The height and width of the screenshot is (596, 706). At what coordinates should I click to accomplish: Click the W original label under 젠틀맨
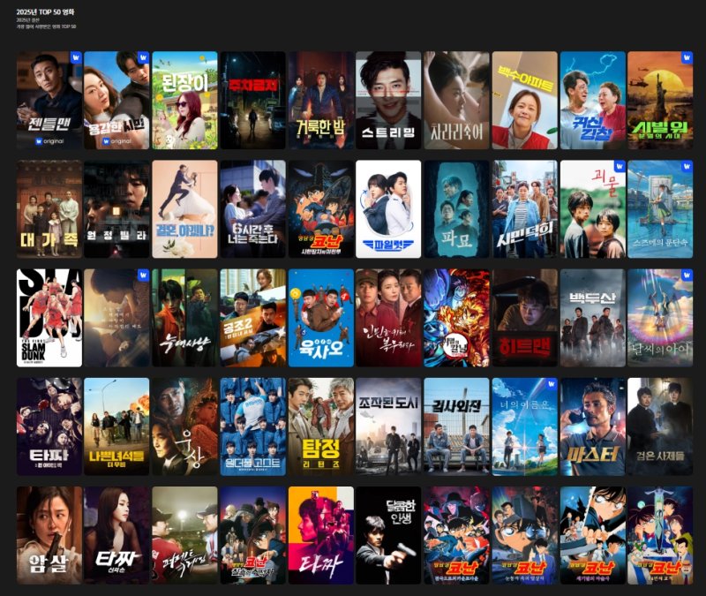point(49,140)
